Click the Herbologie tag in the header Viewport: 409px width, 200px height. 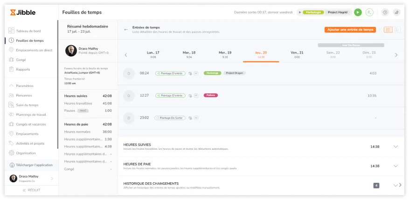pyautogui.click(x=313, y=12)
